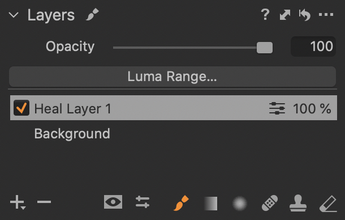Open the Luma Range... button

pos(172,77)
